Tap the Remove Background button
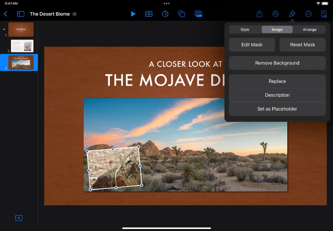This screenshot has height=231, width=333. [277, 63]
